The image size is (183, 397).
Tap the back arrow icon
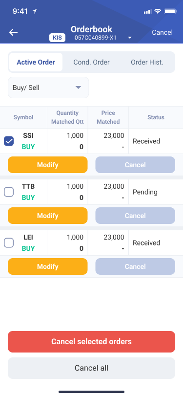13,32
